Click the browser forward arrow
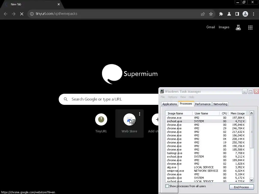259x194 pixels. click(x=14, y=14)
